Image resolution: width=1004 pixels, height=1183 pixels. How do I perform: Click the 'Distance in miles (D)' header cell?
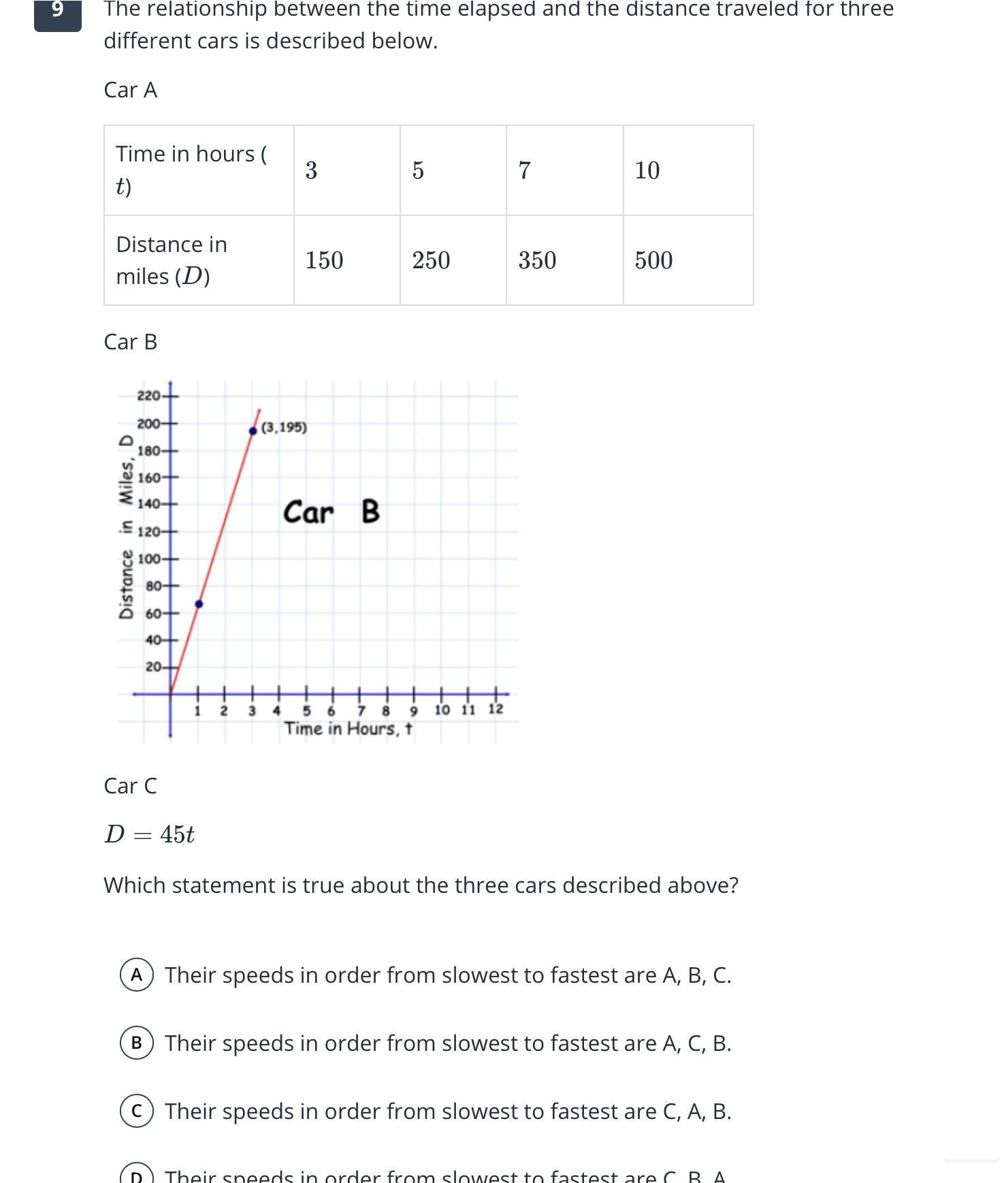(x=199, y=260)
